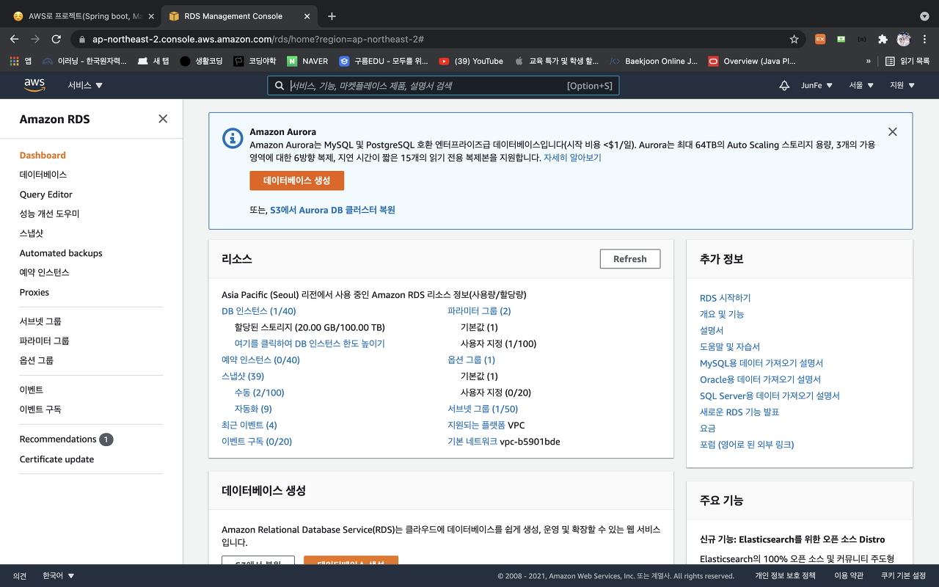The height and width of the screenshot is (587, 939).
Task: Open S3에서 Aurora DB 클러스터 복원 link
Action: 332,210
